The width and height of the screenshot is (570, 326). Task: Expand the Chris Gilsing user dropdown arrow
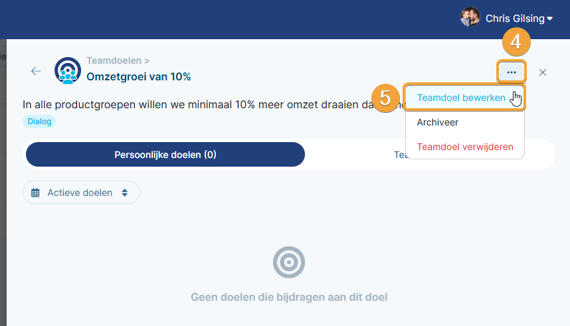[549, 19]
